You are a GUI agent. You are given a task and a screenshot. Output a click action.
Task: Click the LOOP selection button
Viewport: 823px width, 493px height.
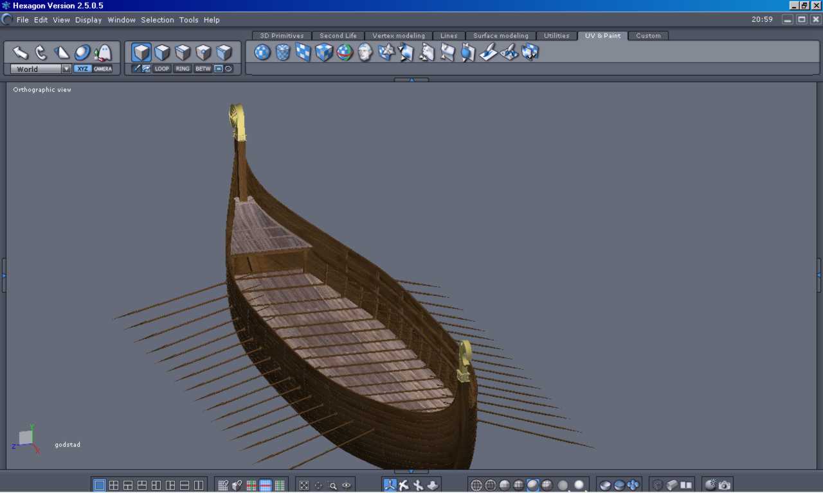161,69
